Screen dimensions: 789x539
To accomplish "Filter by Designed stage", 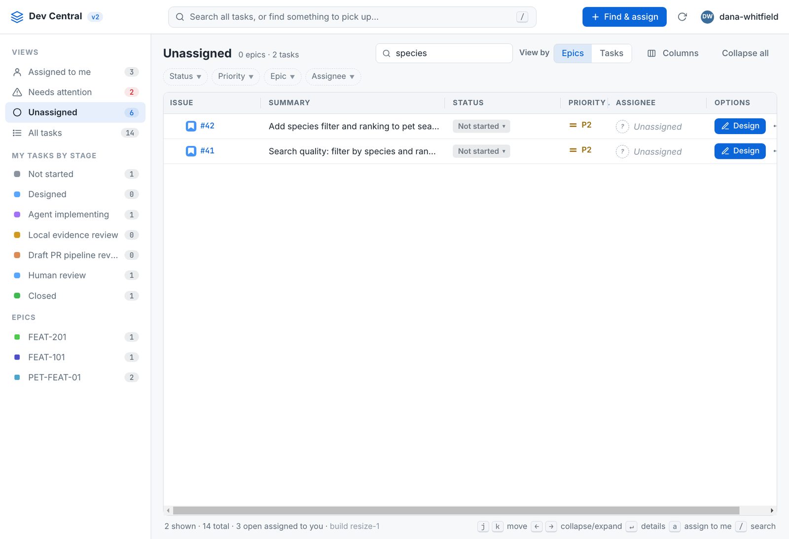I will pos(75,194).
